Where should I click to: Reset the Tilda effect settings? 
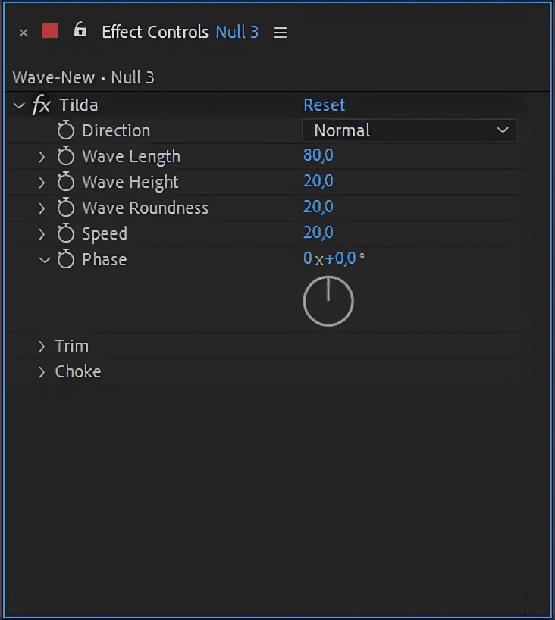tap(324, 105)
